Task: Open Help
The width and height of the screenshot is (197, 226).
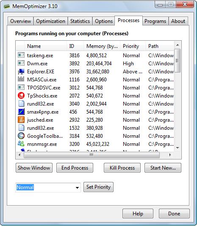Action: click(x=138, y=214)
